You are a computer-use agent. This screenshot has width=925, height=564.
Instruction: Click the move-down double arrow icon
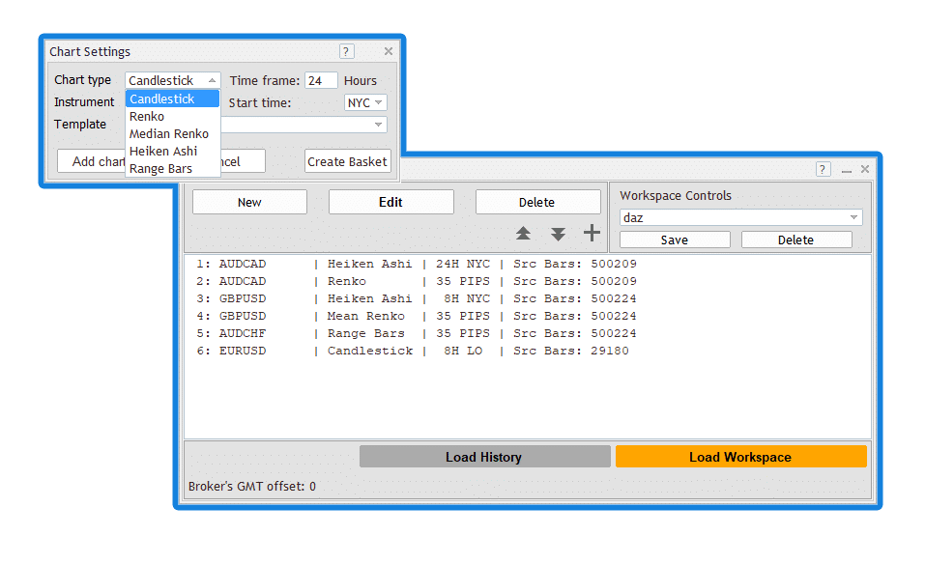(558, 234)
